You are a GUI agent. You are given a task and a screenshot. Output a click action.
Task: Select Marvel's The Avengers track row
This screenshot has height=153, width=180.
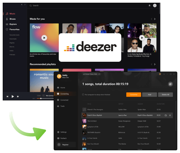tap(127, 110)
